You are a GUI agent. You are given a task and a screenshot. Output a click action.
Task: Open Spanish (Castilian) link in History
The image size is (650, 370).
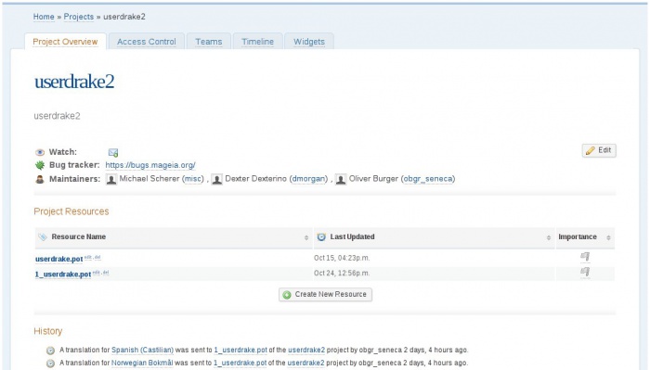tap(143, 351)
